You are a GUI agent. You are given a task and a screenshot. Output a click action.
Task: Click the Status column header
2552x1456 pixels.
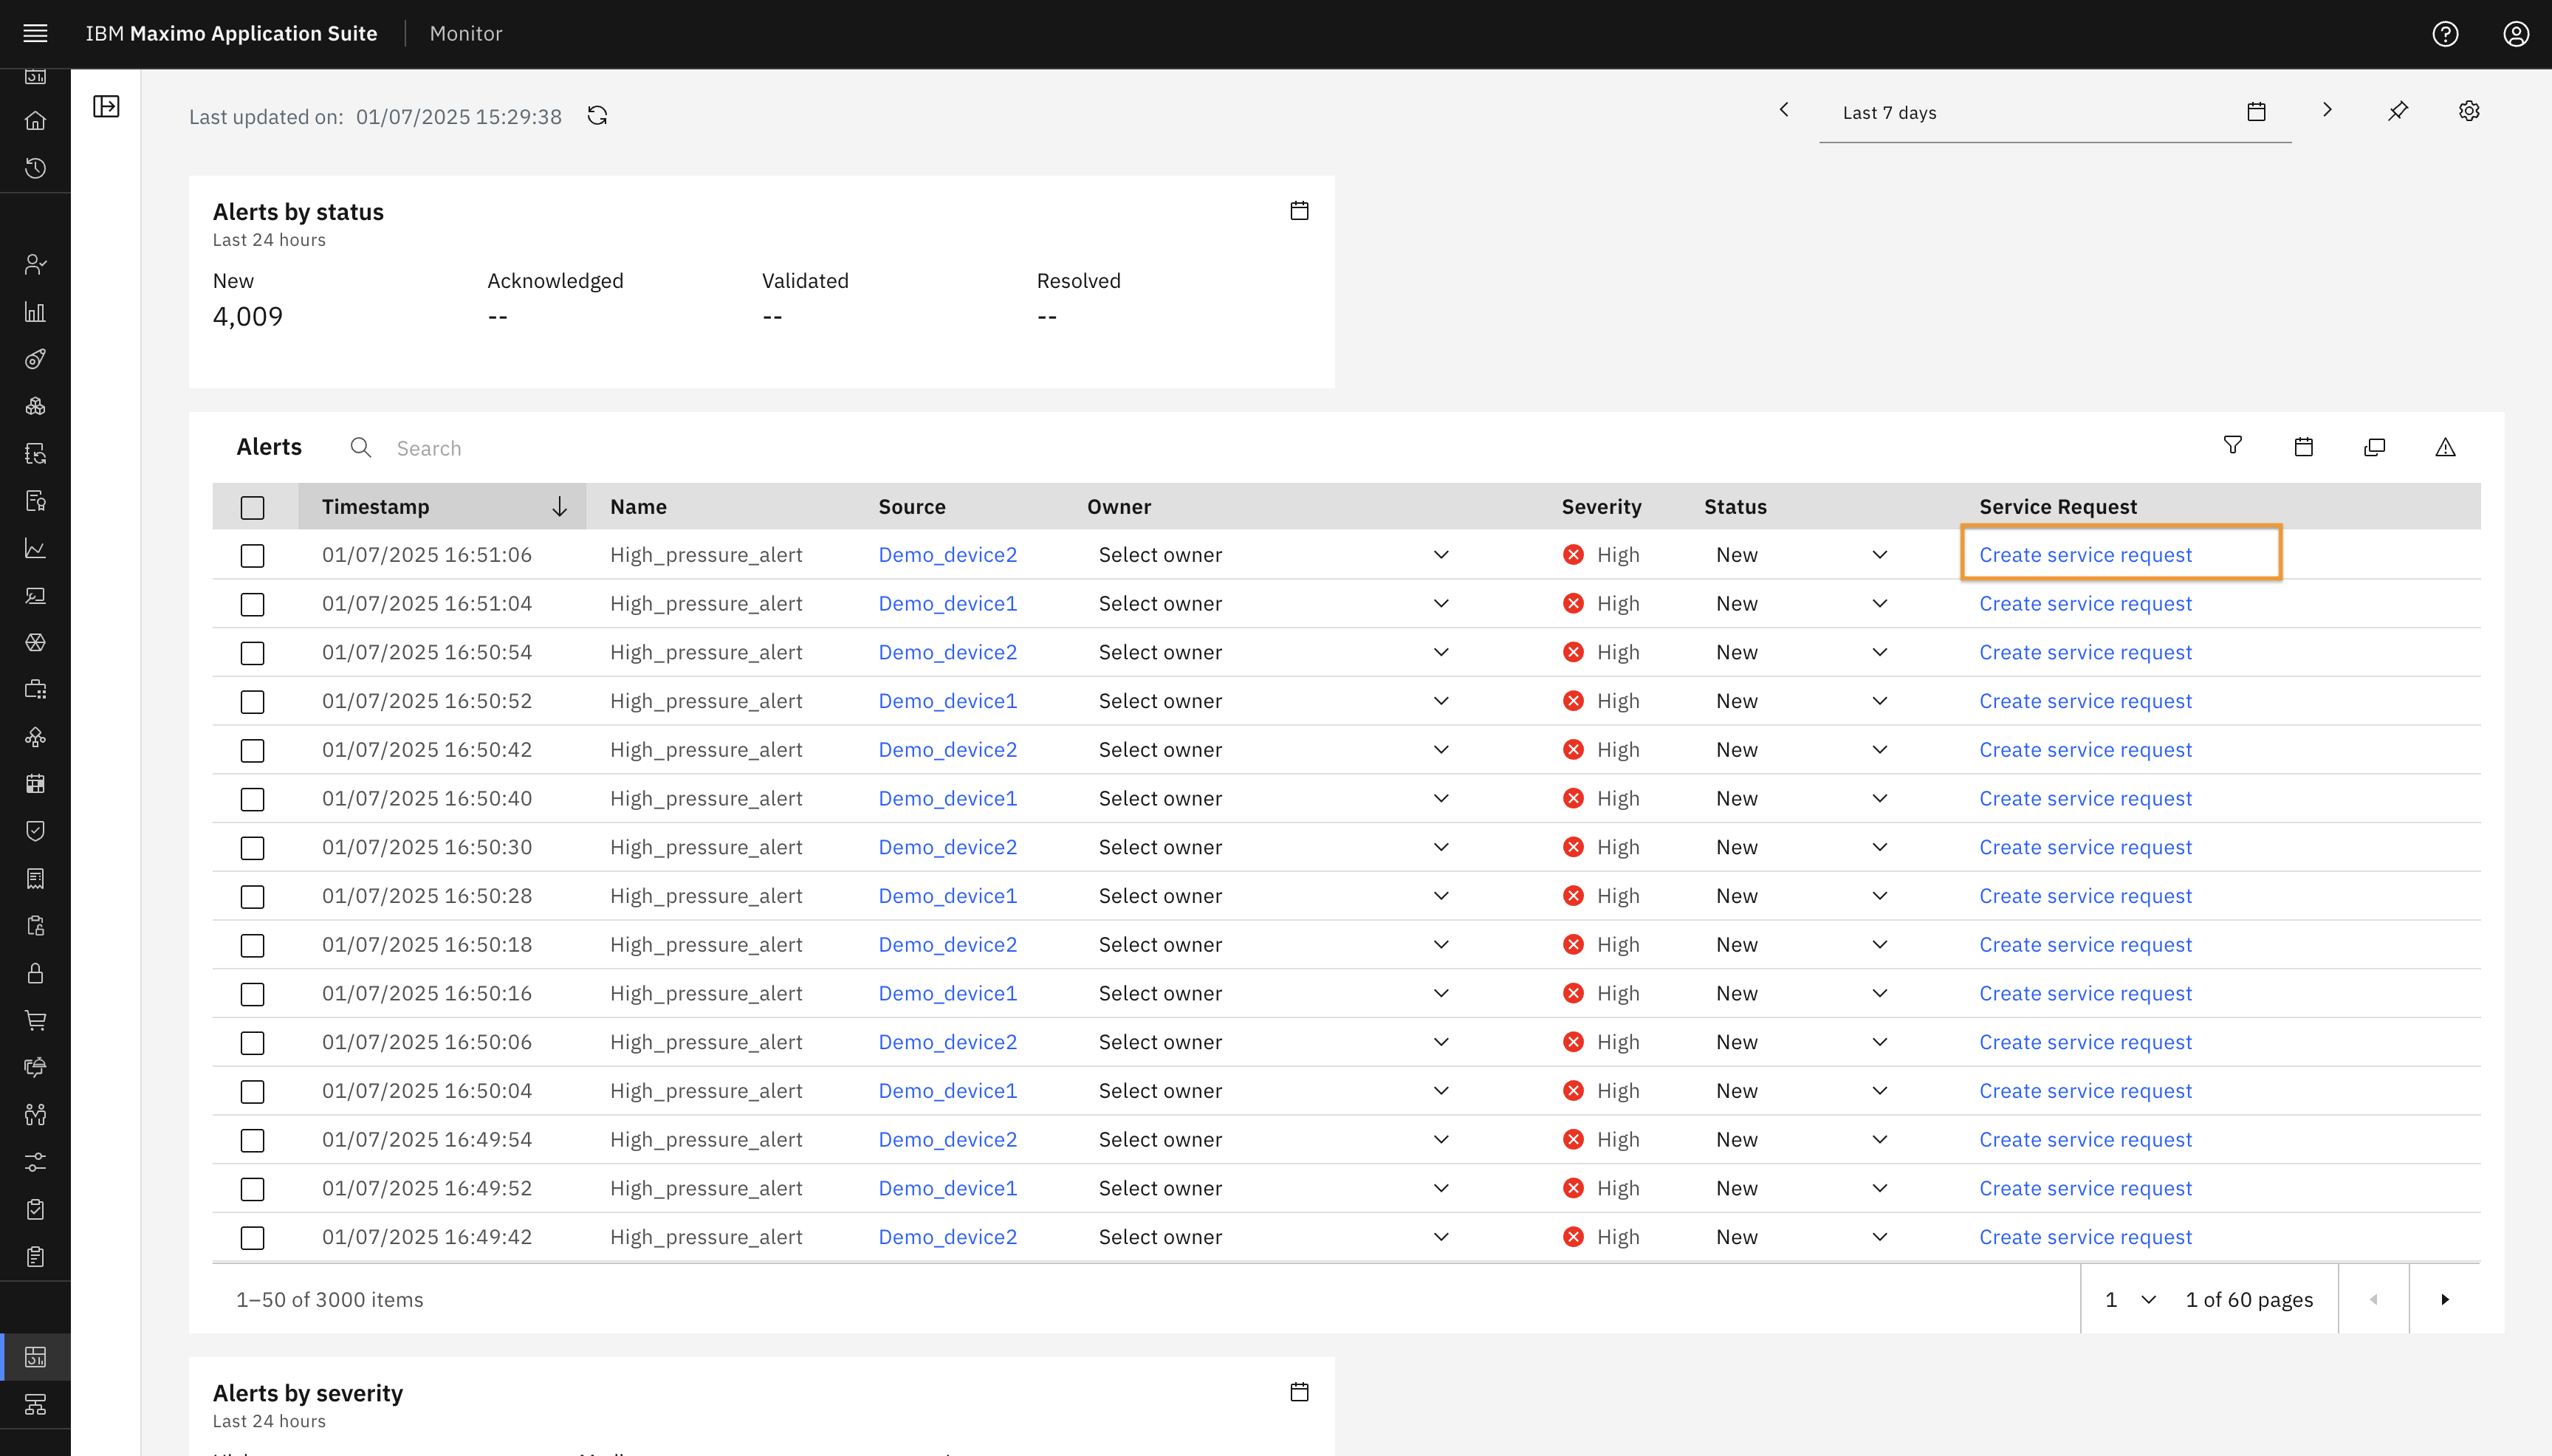click(x=1735, y=507)
